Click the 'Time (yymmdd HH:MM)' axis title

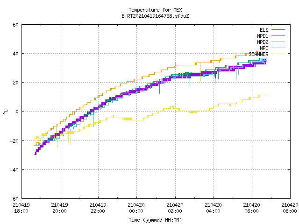[155, 220]
